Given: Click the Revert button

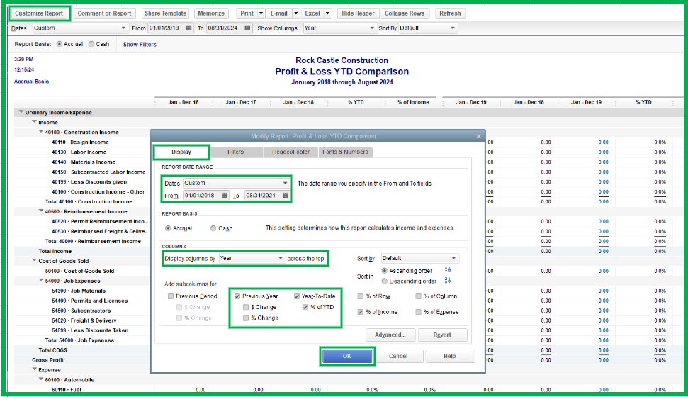Looking at the screenshot, I should point(442,335).
